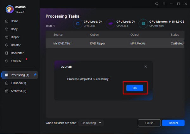
Task: Close the DVDFab dialog with X
Action: (146, 67)
